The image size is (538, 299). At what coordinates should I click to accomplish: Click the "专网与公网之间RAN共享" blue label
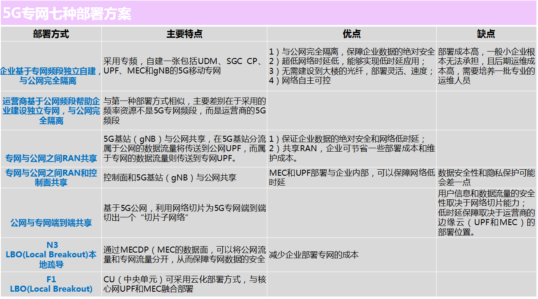coord(51,159)
